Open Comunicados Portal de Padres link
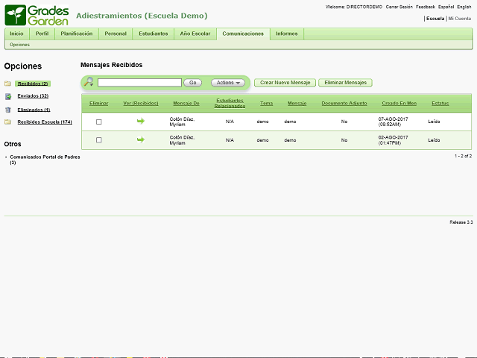This screenshot has height=358, width=477. pyautogui.click(x=44, y=157)
